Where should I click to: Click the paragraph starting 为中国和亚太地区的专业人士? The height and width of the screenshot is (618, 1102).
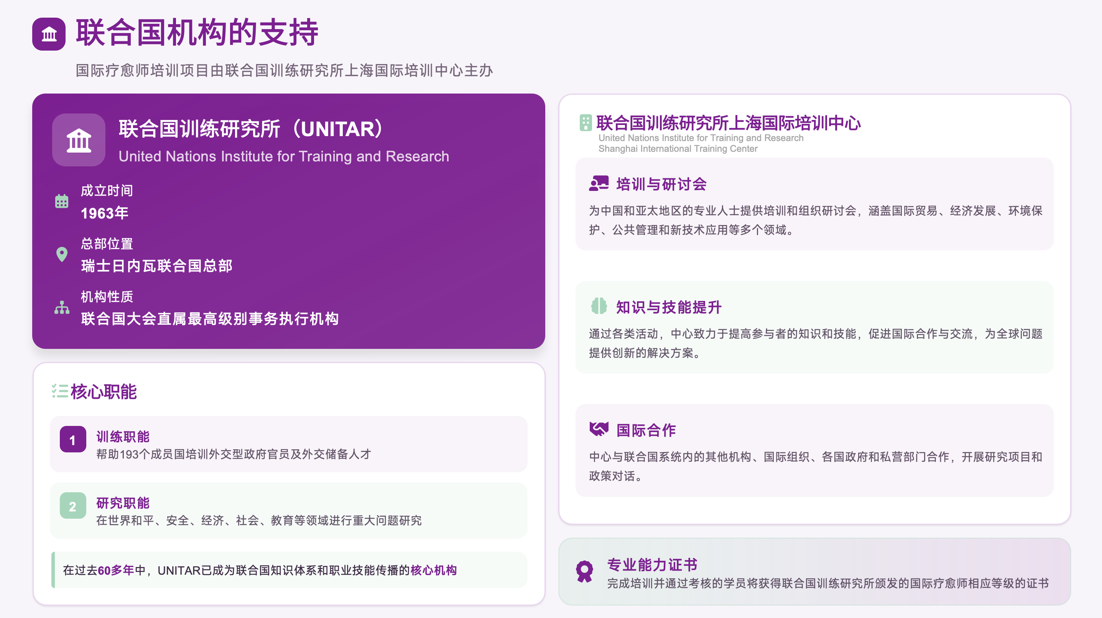(x=815, y=220)
